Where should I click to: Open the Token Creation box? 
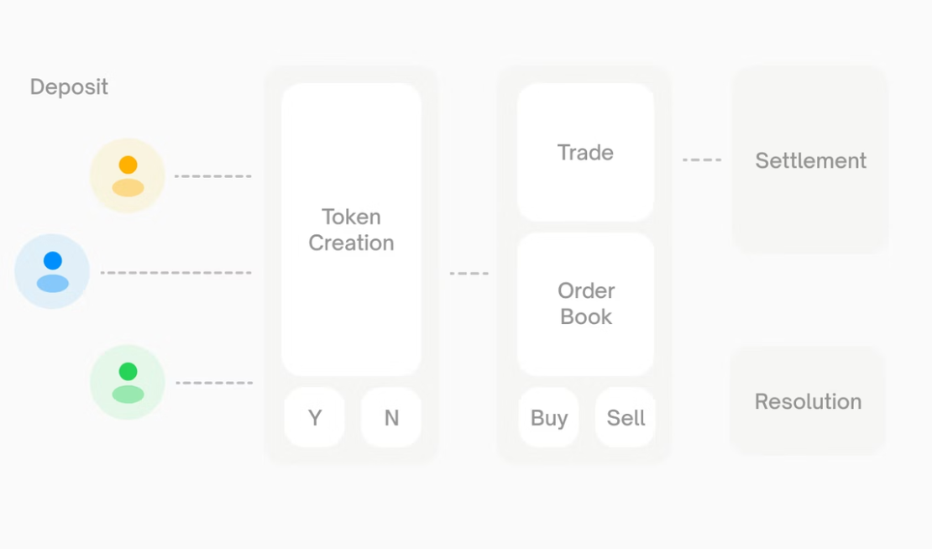coord(351,229)
